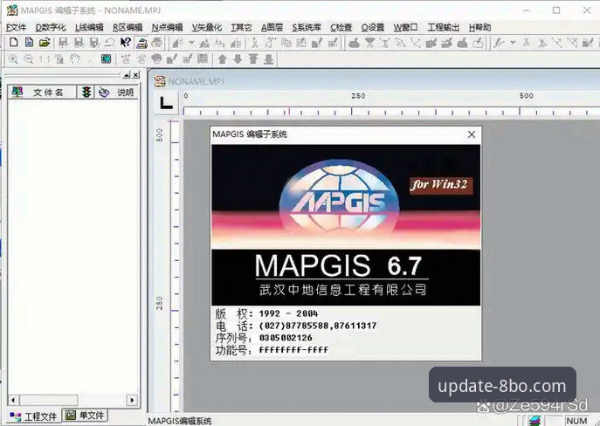Select the Zoom Out magnifier tool
The image size is (600, 426).
point(28,59)
